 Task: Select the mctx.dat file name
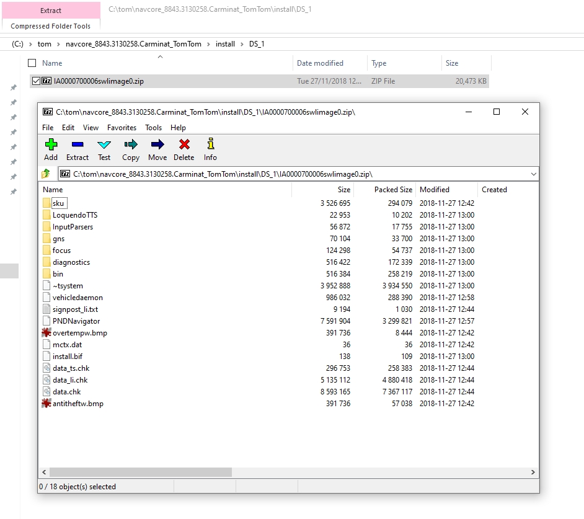tap(68, 345)
